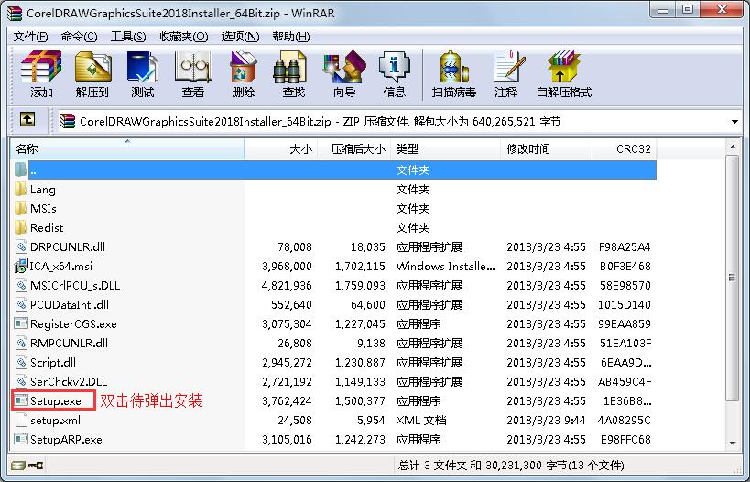
Task: Click the vertical scrollbar down arrow
Action: click(x=732, y=444)
